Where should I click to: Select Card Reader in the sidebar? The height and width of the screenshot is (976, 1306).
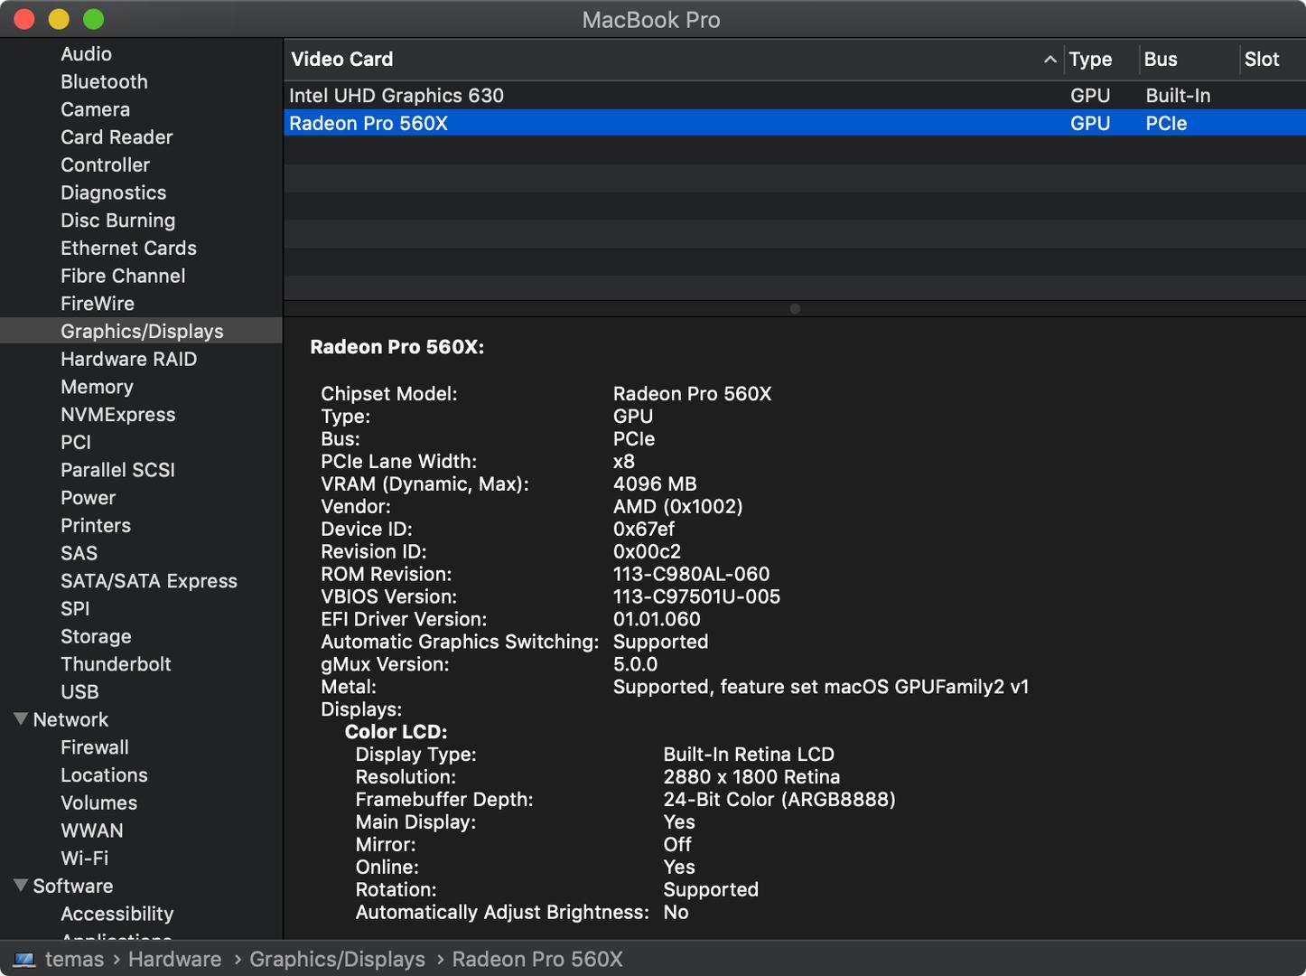click(117, 137)
